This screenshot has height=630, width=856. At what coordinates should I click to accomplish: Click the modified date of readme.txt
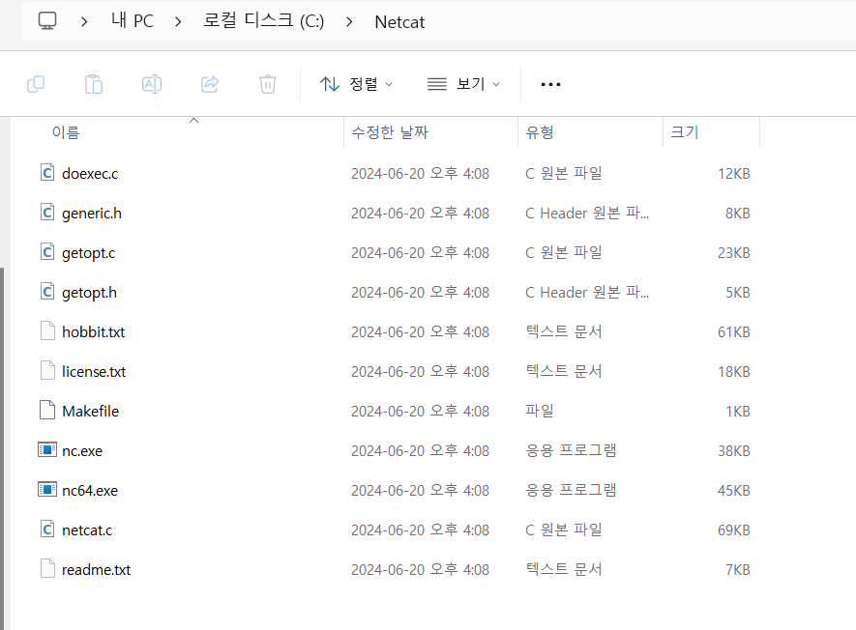point(420,569)
